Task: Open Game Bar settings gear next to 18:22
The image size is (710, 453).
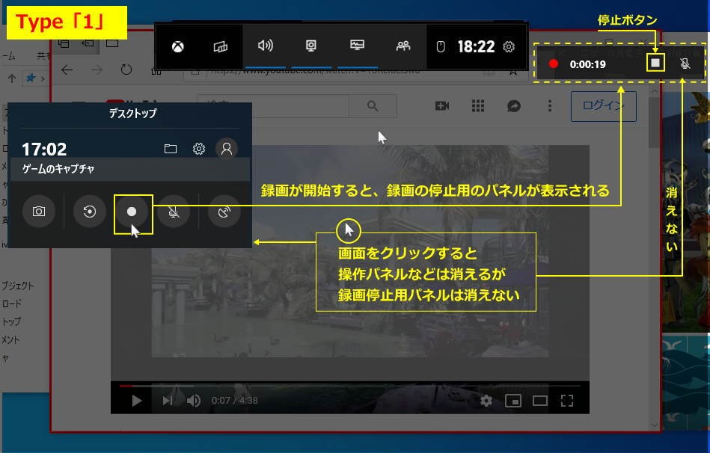Action: [509, 46]
